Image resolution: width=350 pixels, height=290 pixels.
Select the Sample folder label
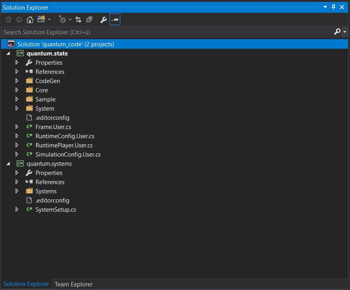pos(46,99)
